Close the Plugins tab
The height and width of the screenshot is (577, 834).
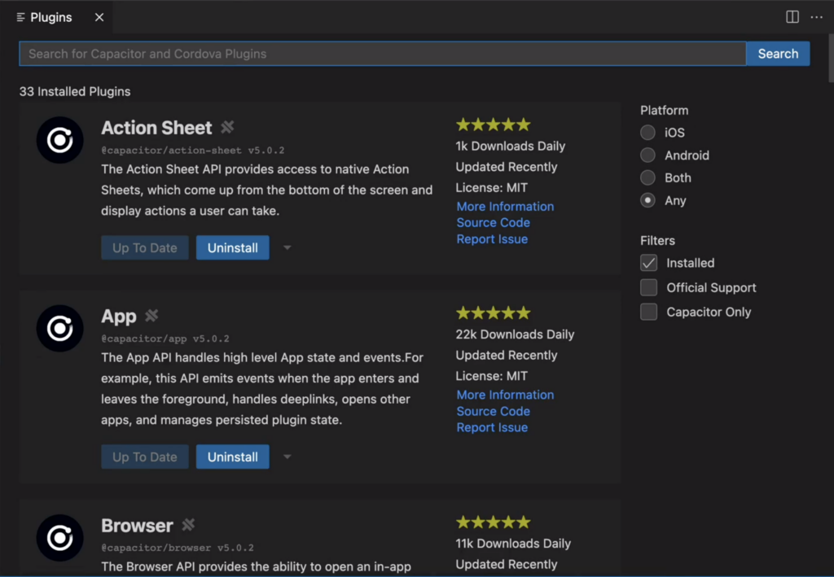(99, 17)
